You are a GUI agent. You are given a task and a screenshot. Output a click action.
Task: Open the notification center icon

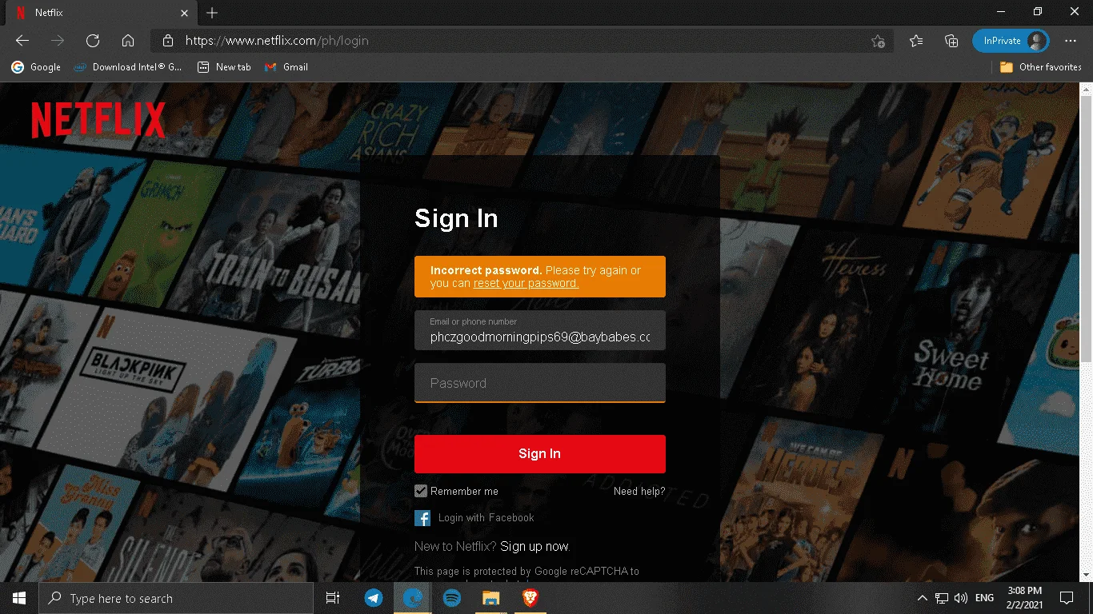pyautogui.click(x=1067, y=598)
